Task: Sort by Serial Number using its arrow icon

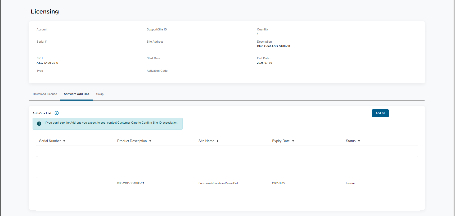Action: click(x=64, y=141)
